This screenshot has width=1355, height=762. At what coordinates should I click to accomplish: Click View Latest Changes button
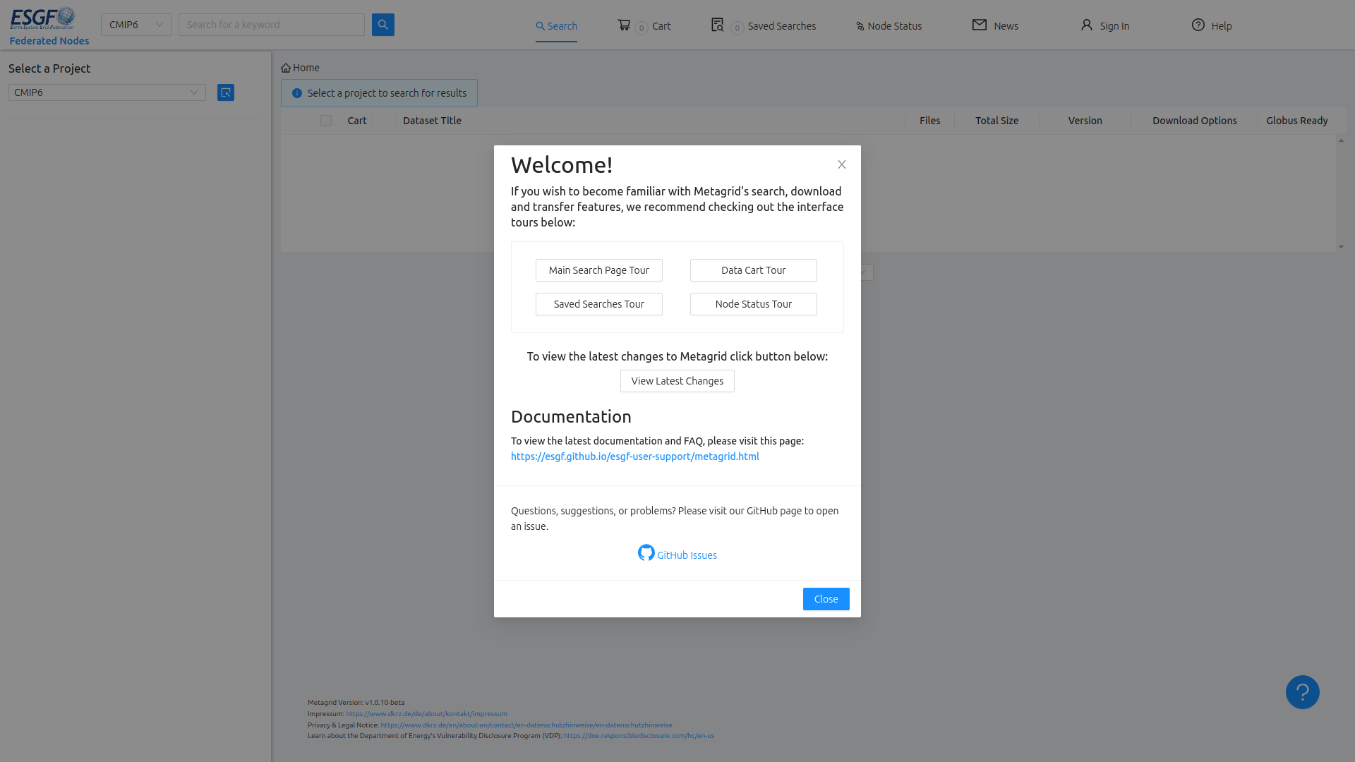677,381
